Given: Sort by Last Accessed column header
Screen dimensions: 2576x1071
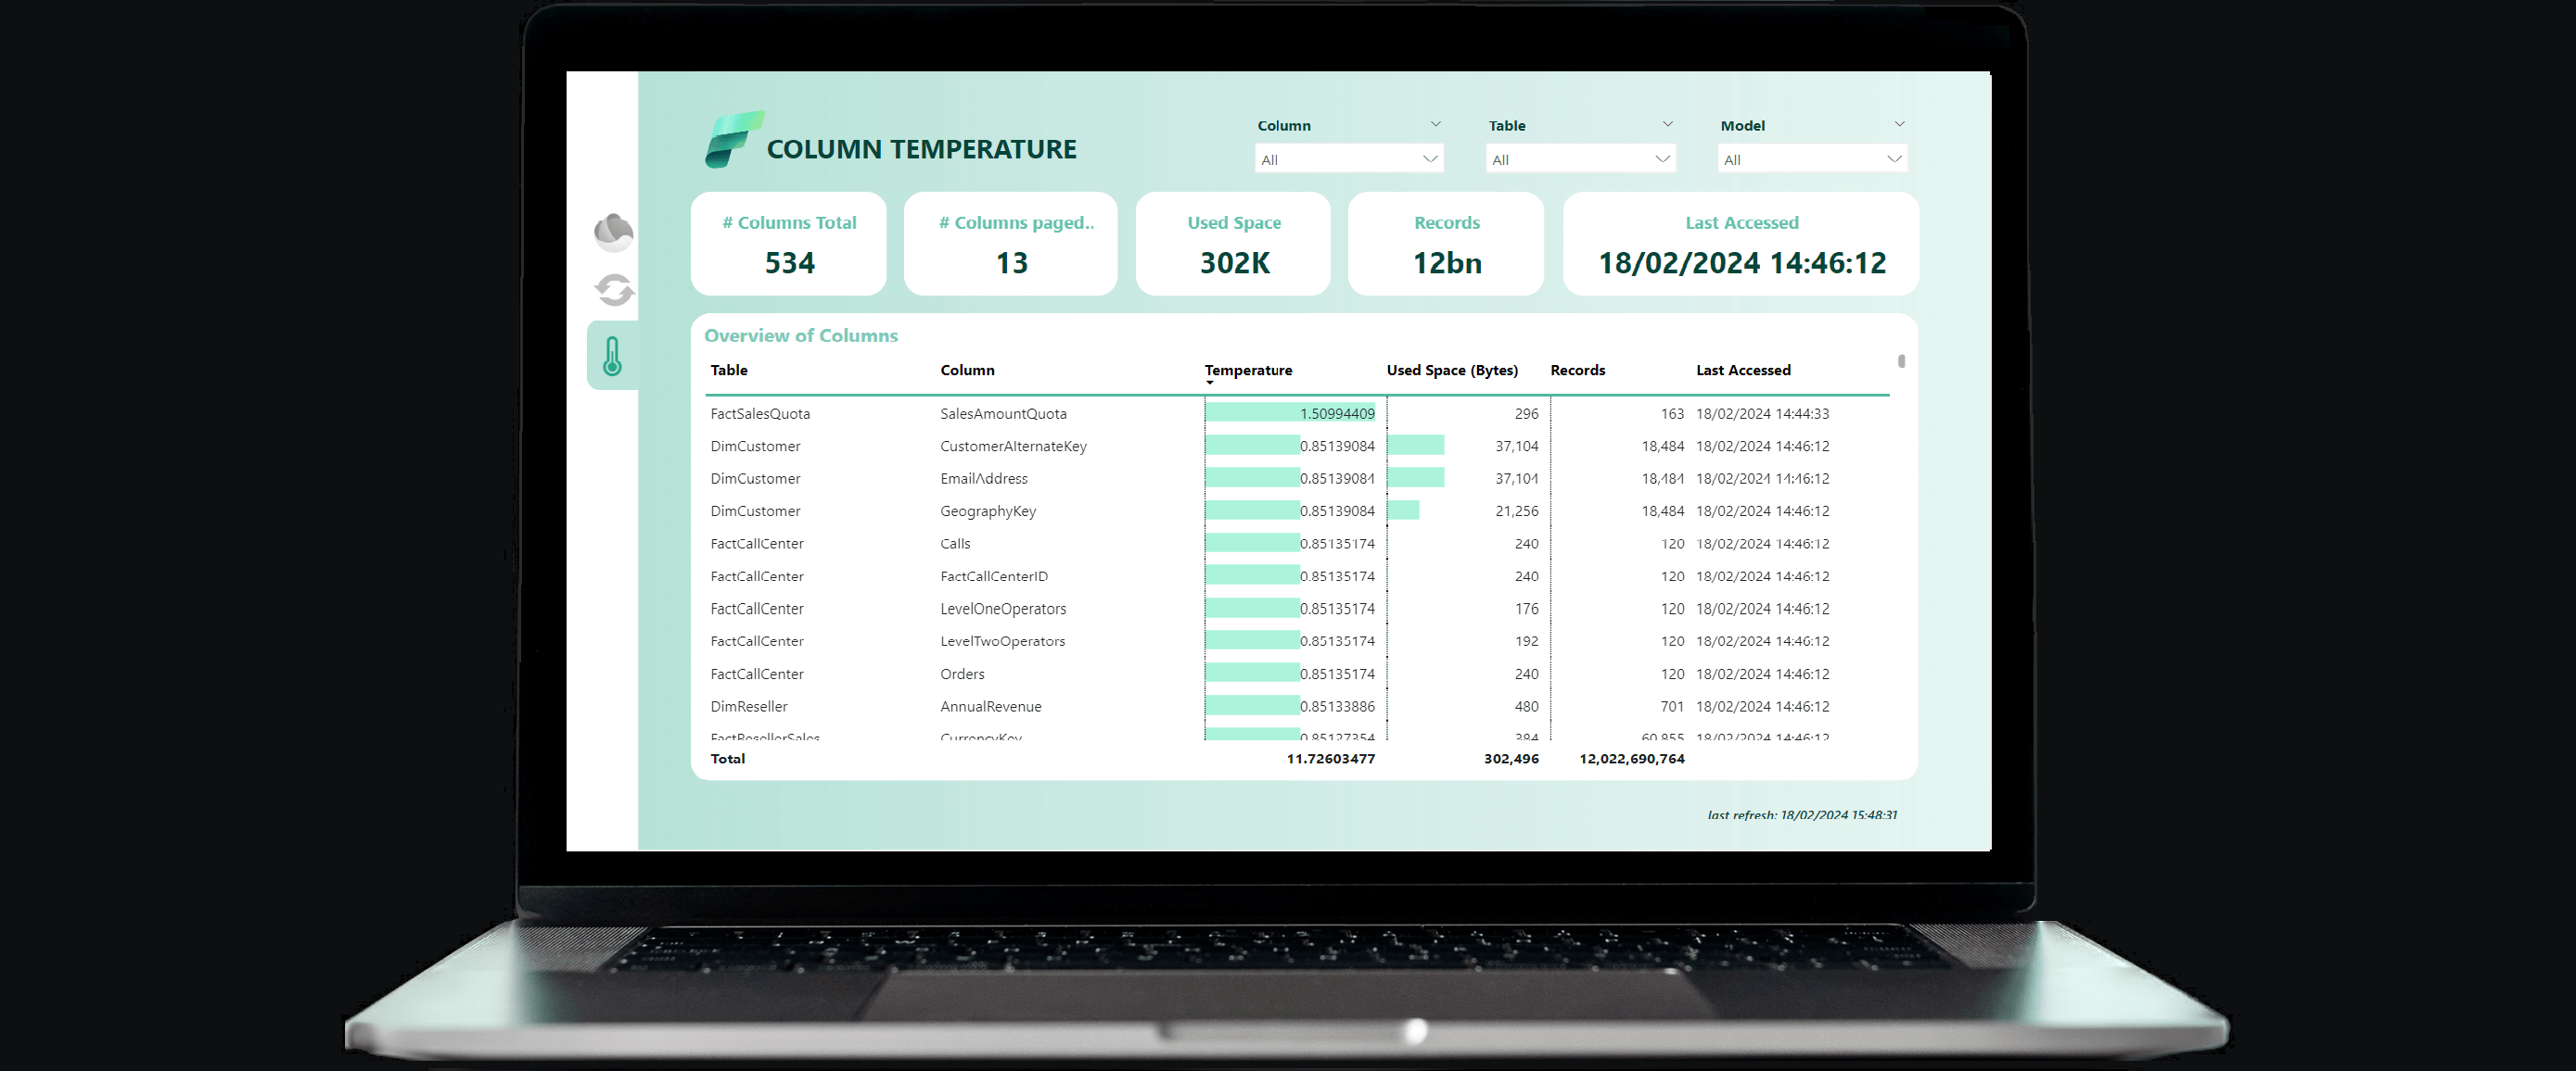Looking at the screenshot, I should pyautogui.click(x=1742, y=370).
